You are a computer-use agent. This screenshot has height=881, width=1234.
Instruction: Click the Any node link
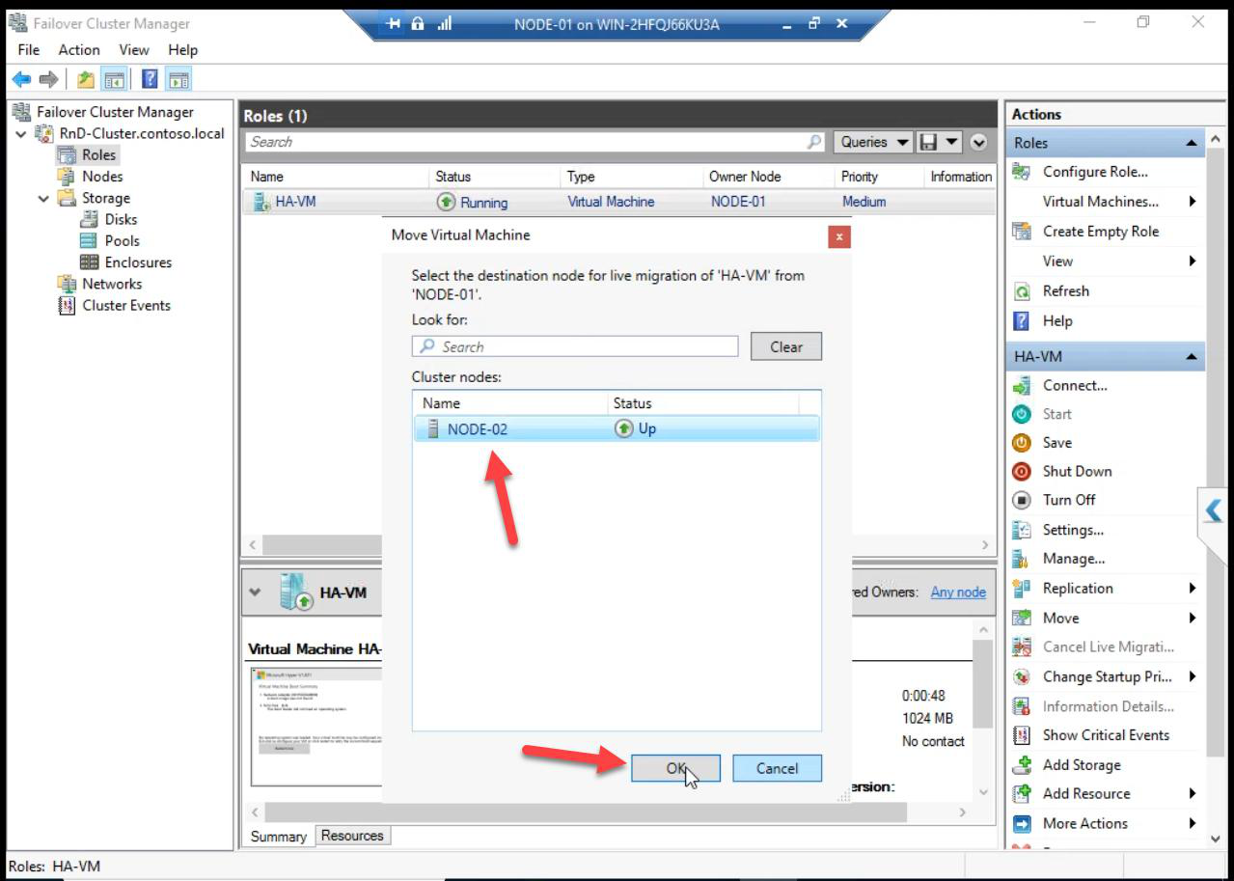click(958, 592)
